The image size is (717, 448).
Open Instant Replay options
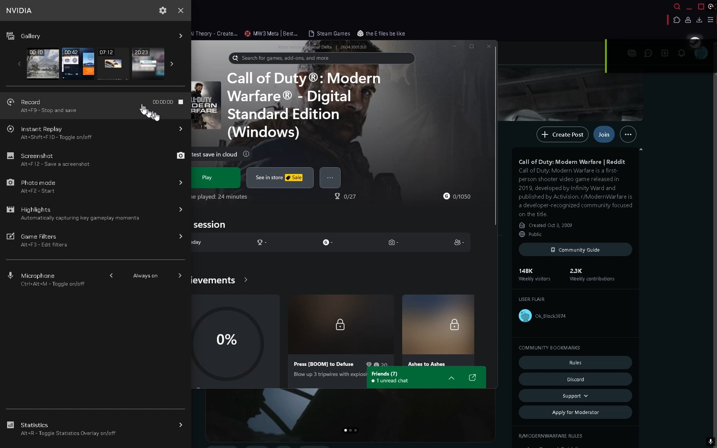pos(180,129)
